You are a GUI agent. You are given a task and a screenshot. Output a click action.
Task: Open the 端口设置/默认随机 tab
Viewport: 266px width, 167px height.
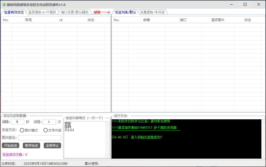(x=75, y=12)
